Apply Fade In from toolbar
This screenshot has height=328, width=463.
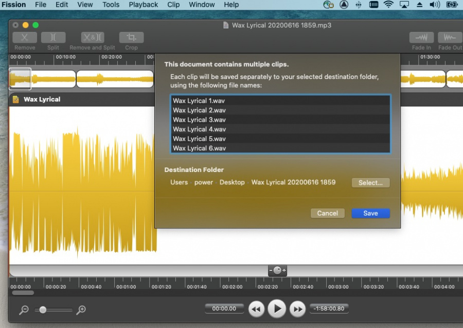[x=421, y=37]
